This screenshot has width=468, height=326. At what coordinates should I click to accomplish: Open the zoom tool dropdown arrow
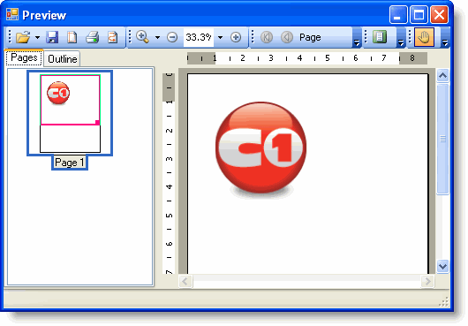point(157,38)
